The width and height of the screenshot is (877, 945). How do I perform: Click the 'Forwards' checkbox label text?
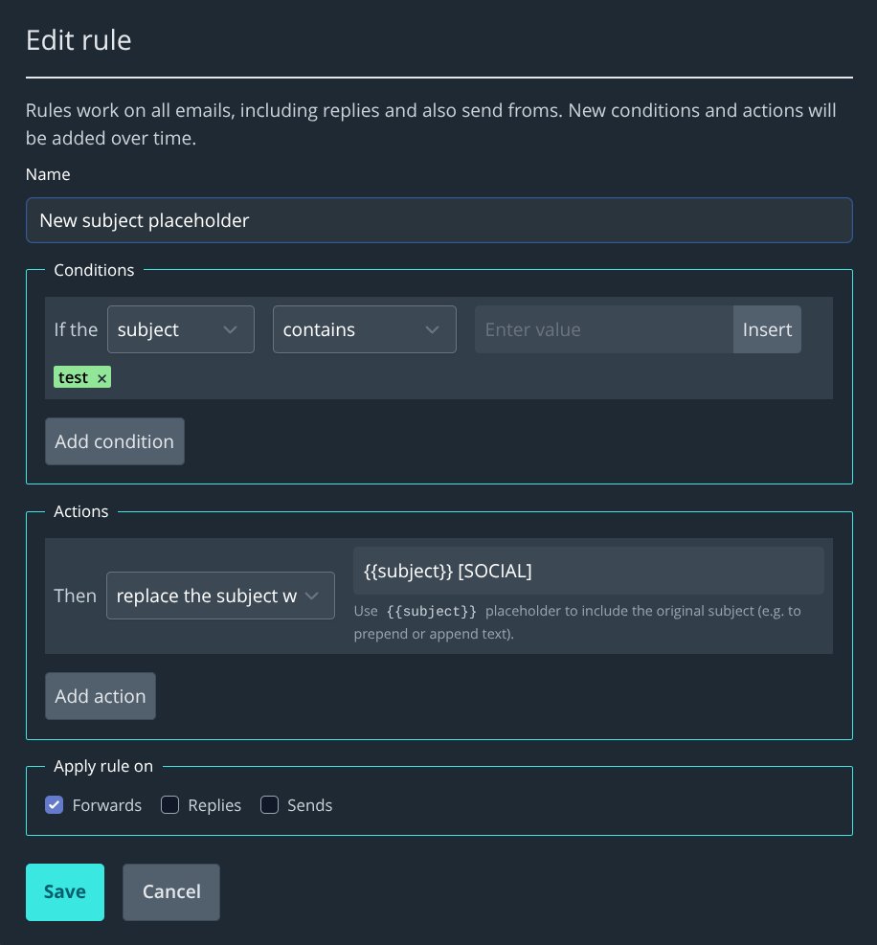click(x=106, y=805)
